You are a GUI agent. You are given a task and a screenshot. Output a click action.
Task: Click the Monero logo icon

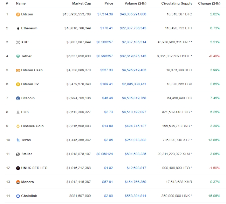[18, 182]
